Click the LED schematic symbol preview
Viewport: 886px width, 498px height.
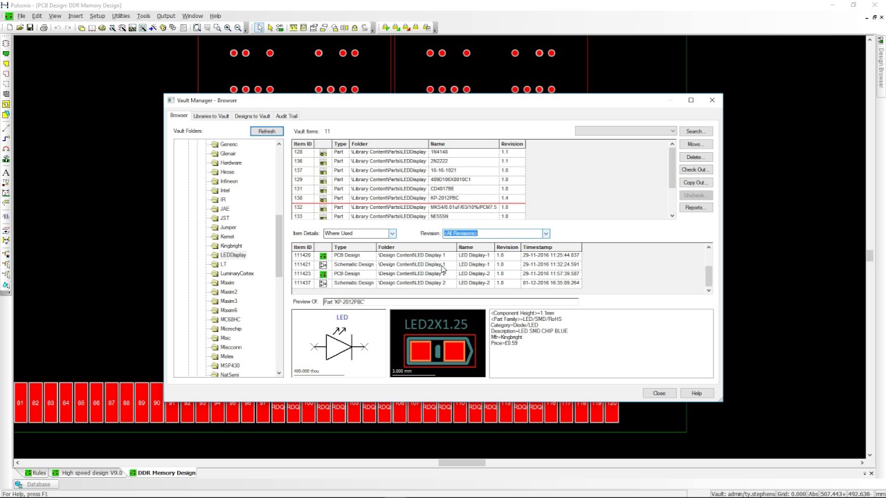pos(339,343)
